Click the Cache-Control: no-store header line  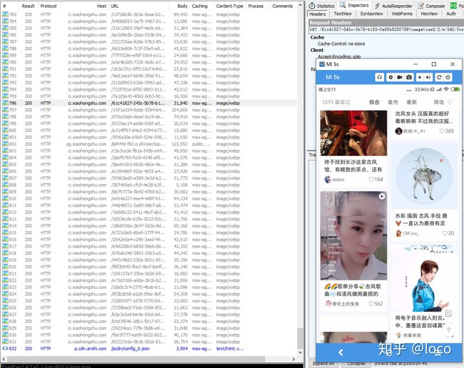point(341,44)
